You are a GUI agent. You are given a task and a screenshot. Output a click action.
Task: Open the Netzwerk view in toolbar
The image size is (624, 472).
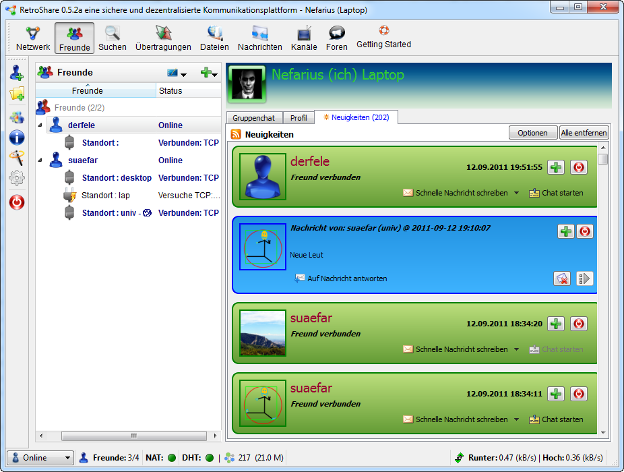tap(33, 38)
